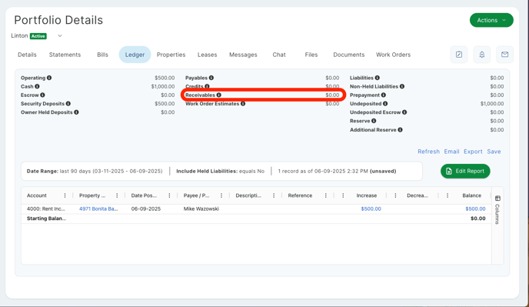Open the Documents tab
Viewport: 529px width, 307px height.
coord(349,55)
